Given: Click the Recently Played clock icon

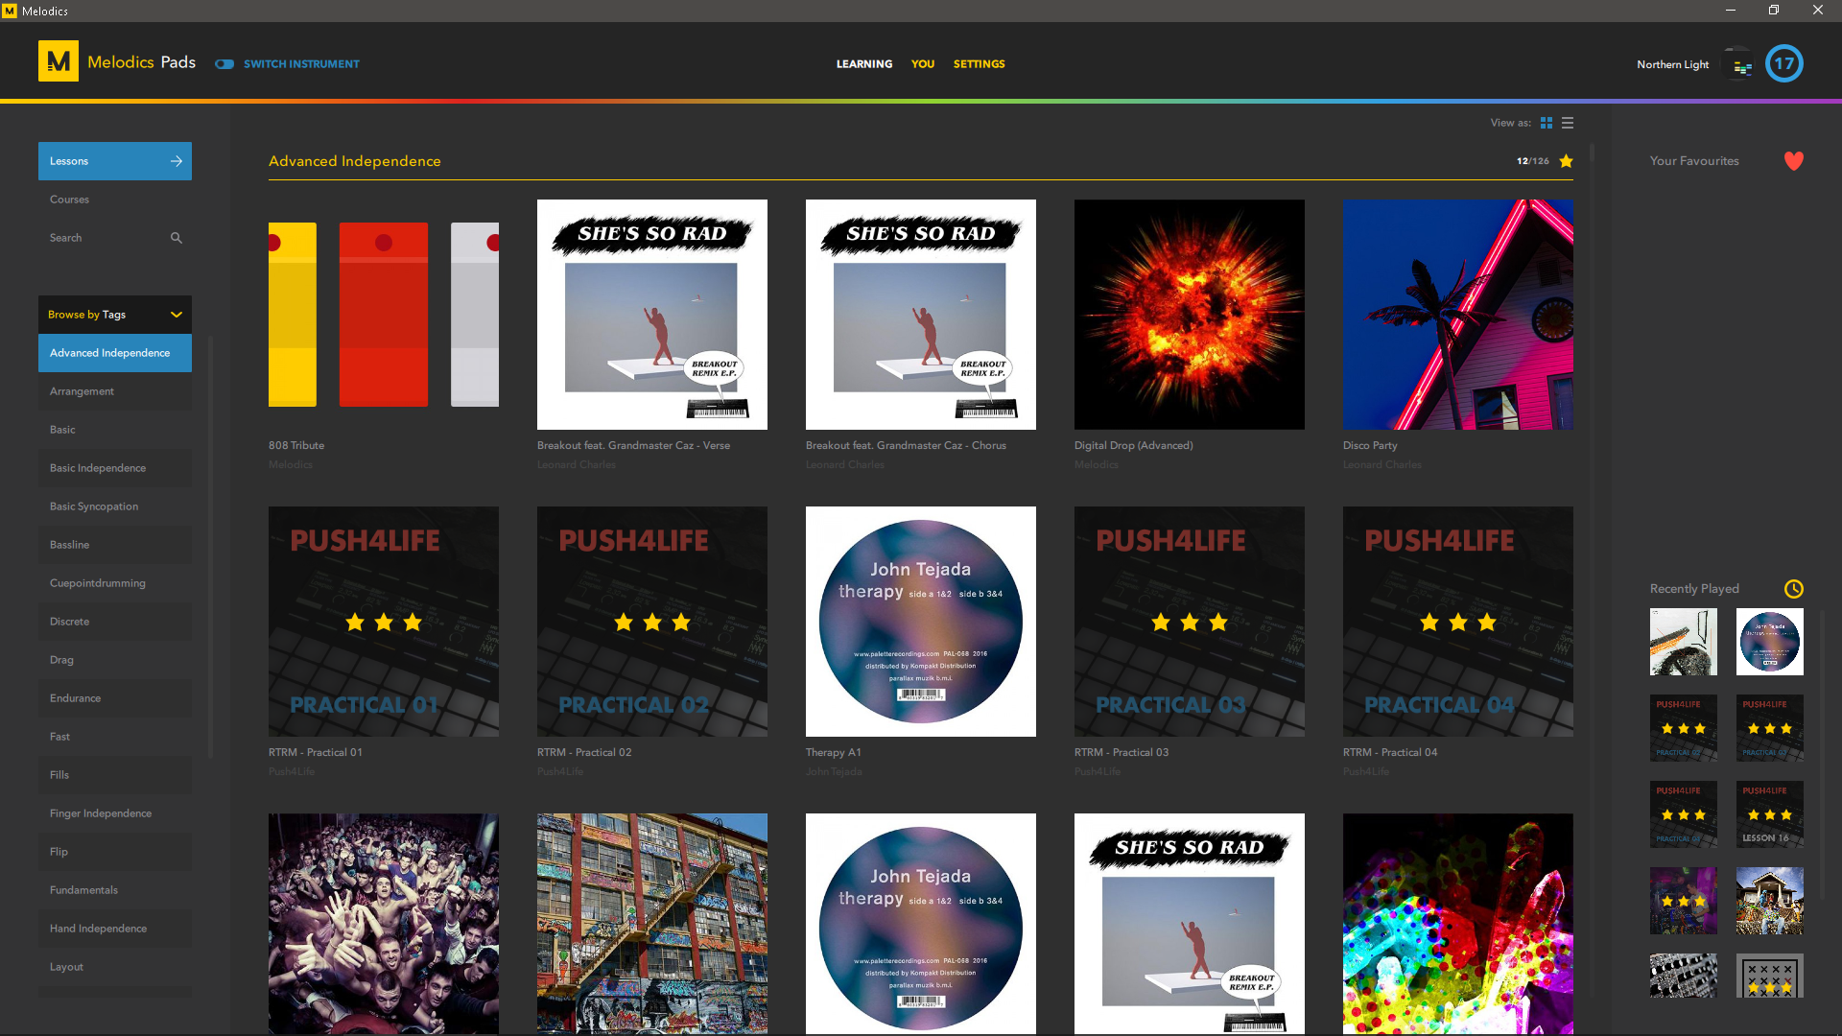Looking at the screenshot, I should [x=1793, y=589].
